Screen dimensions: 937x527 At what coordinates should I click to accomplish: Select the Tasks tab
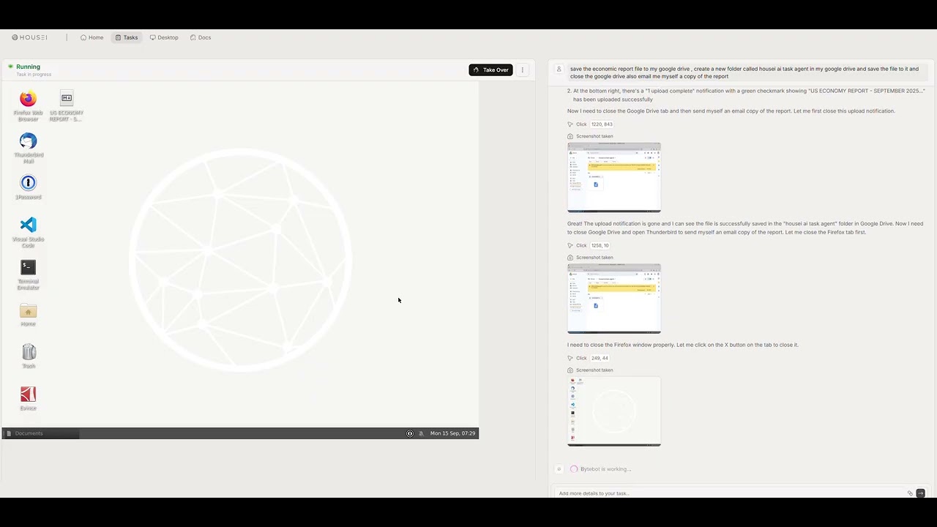pyautogui.click(x=127, y=37)
